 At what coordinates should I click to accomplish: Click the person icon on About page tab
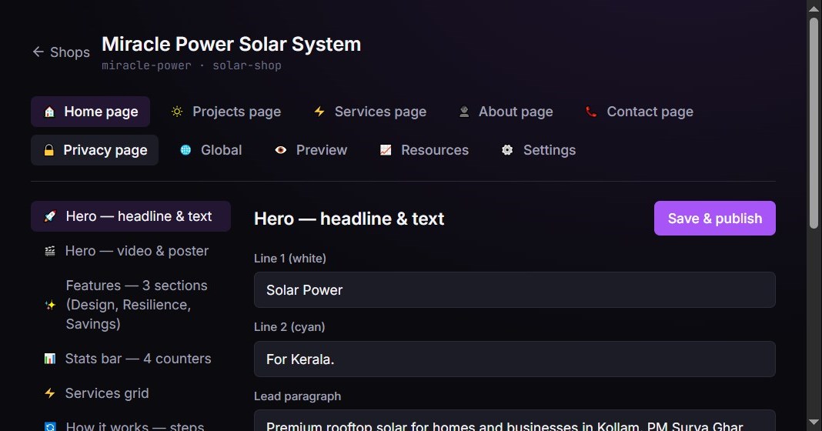[464, 112]
